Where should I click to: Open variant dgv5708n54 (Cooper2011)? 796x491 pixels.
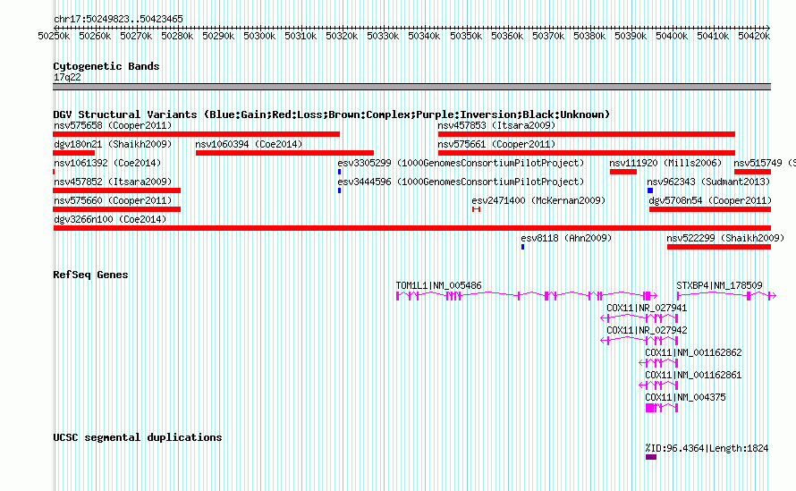pos(710,200)
